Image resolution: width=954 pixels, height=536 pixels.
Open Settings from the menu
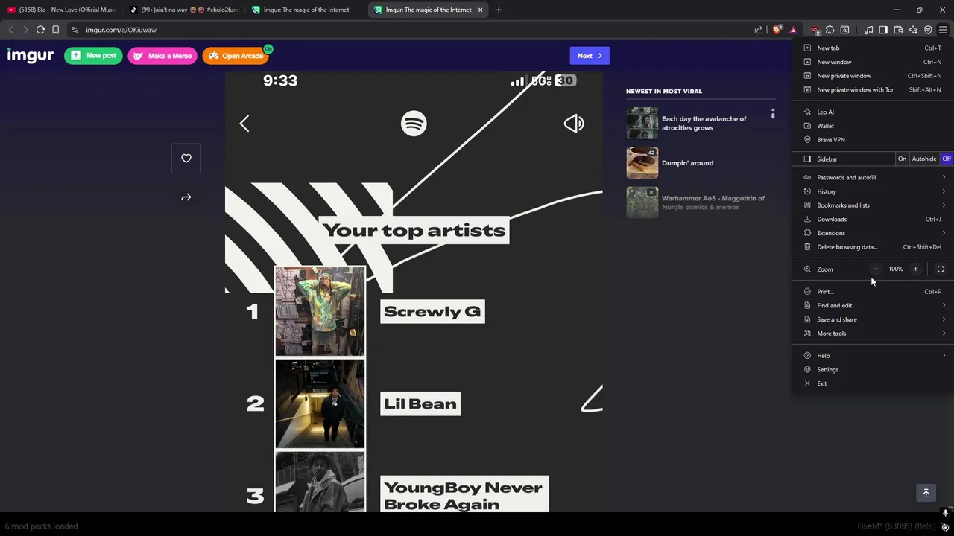tap(873, 369)
